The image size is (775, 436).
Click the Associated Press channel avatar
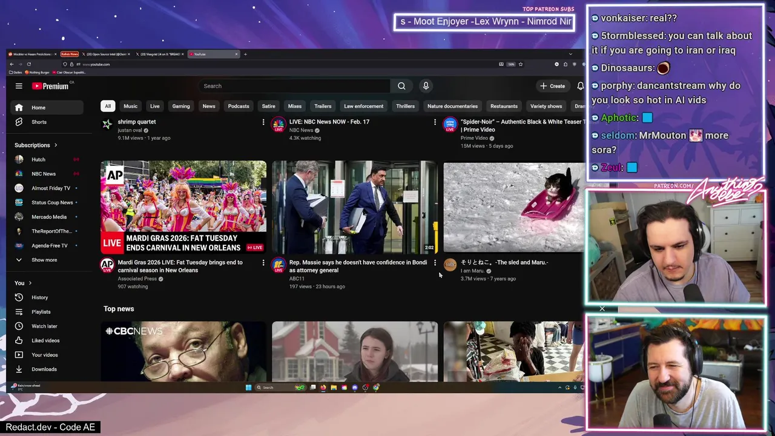107,265
